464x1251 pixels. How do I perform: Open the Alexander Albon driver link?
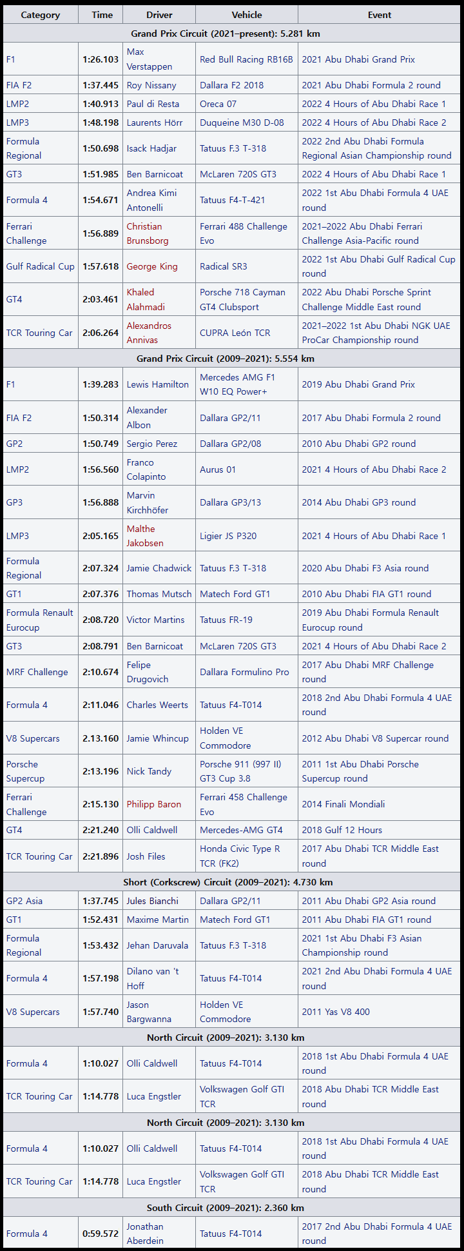147,418
